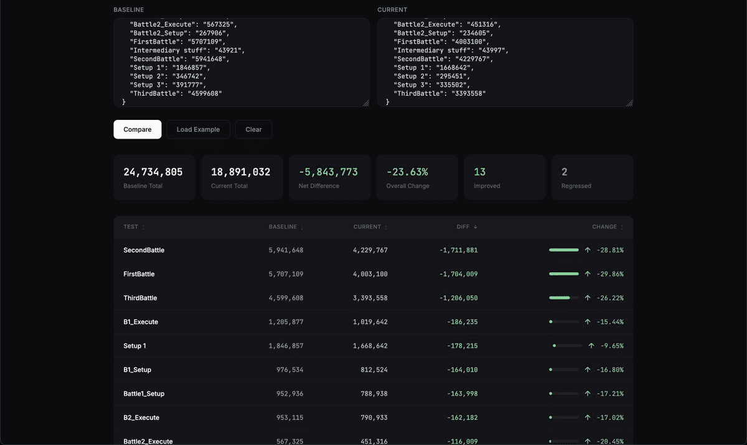The width and height of the screenshot is (747, 445).
Task: Click the sort icon beside CHANGE header
Action: click(622, 227)
